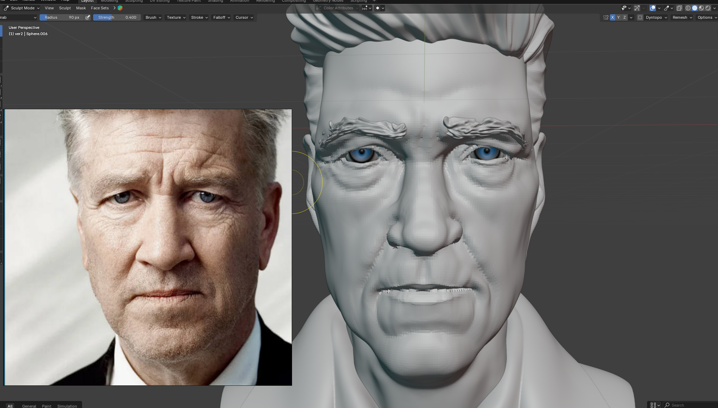Image resolution: width=718 pixels, height=408 pixels.
Task: Expand the Remesh dropdown
Action: [x=682, y=17]
